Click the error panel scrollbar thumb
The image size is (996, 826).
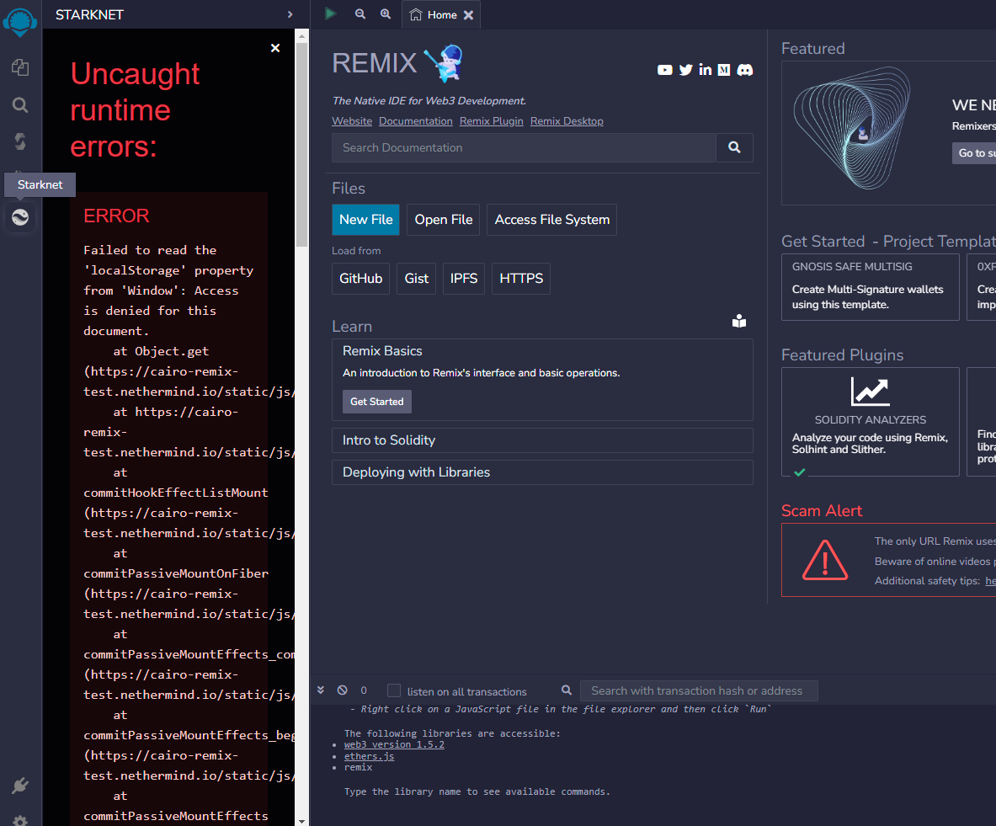tap(301, 145)
